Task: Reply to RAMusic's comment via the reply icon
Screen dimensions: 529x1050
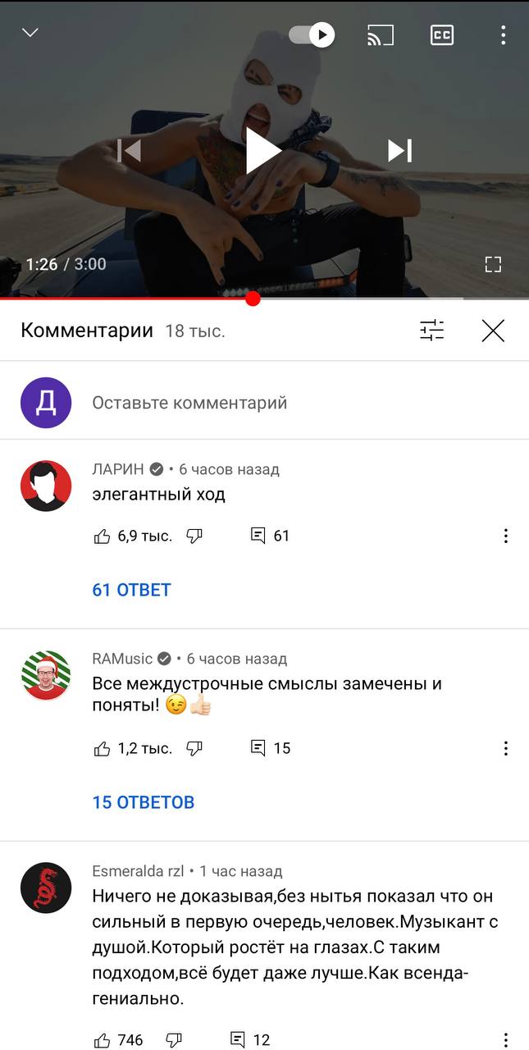Action: (258, 748)
